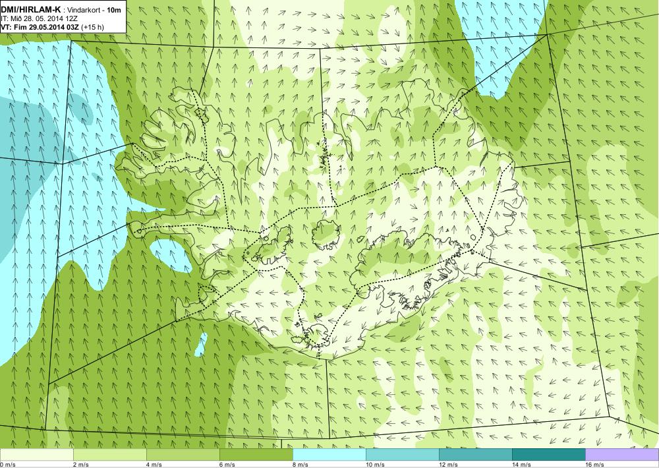Click the '4 m/s' legend label
Viewport: 659px width, 468px height.
point(154,465)
